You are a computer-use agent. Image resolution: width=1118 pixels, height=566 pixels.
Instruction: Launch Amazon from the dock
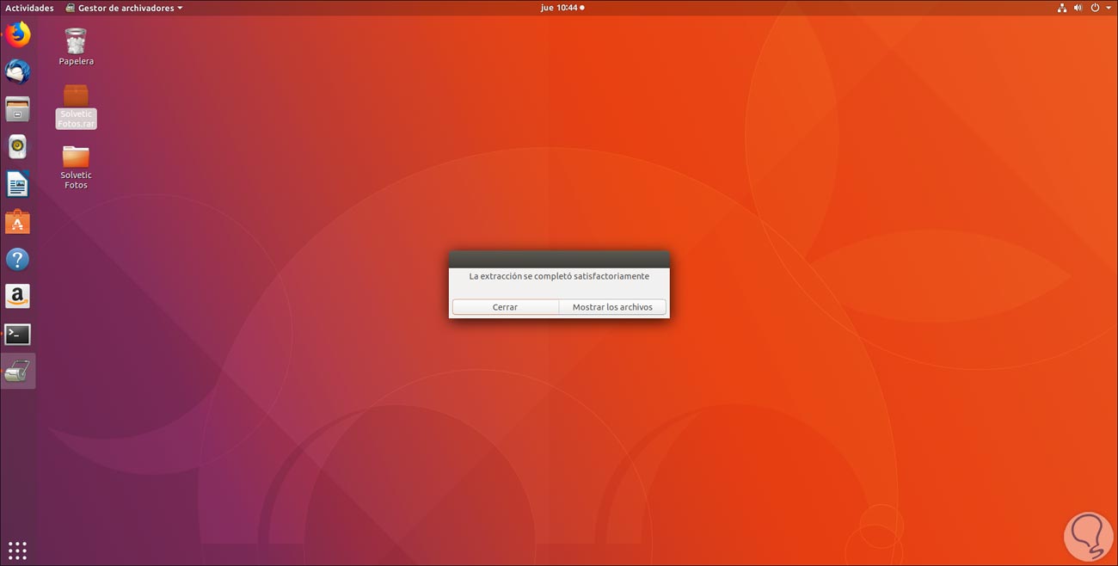17,297
